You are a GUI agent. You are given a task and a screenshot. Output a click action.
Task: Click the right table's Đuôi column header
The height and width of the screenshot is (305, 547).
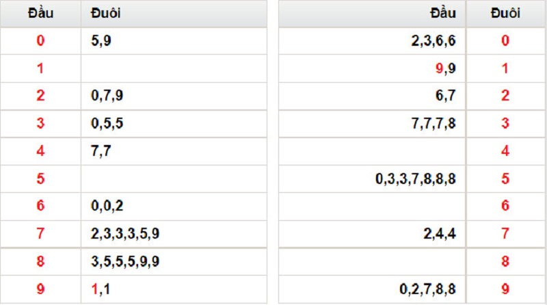(505, 14)
